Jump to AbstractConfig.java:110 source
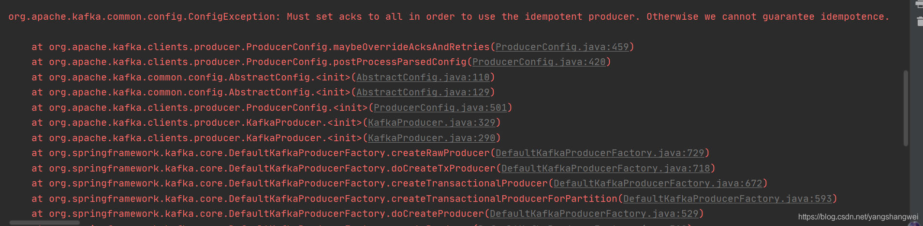The width and height of the screenshot is (923, 226). click(423, 77)
